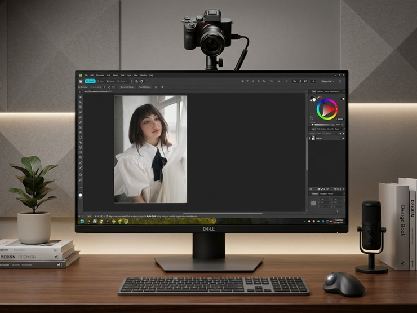Select the eraser-shaped tool in left tools panel
This screenshot has width=417, height=313.
tap(81, 117)
